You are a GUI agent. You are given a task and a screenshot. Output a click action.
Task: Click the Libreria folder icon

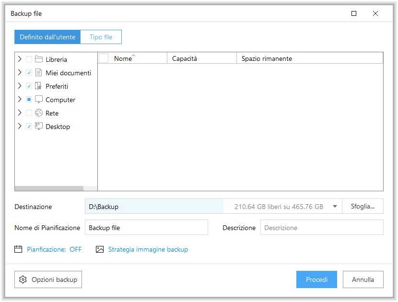tap(39, 59)
